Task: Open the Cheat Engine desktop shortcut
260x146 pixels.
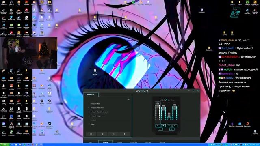Action: pos(4,33)
